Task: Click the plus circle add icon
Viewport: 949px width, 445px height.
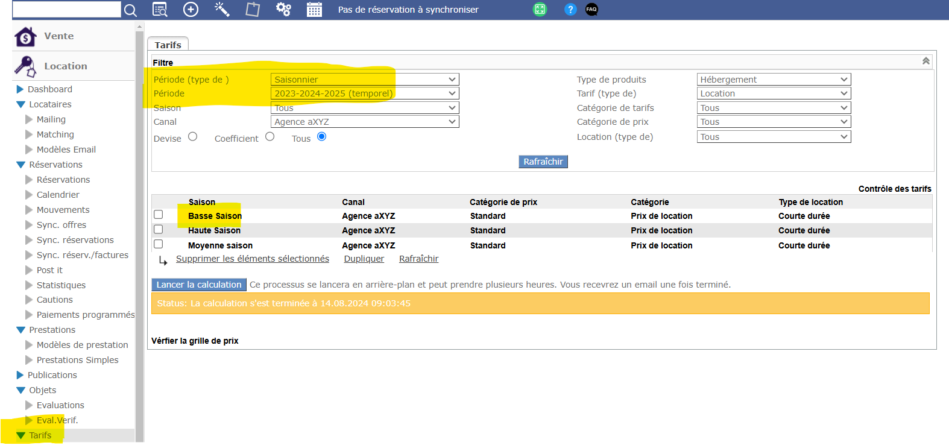Action: 191,10
